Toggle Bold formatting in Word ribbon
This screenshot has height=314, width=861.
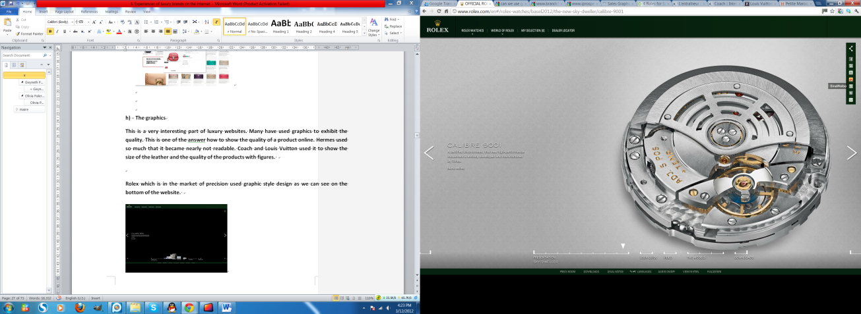click(x=50, y=31)
